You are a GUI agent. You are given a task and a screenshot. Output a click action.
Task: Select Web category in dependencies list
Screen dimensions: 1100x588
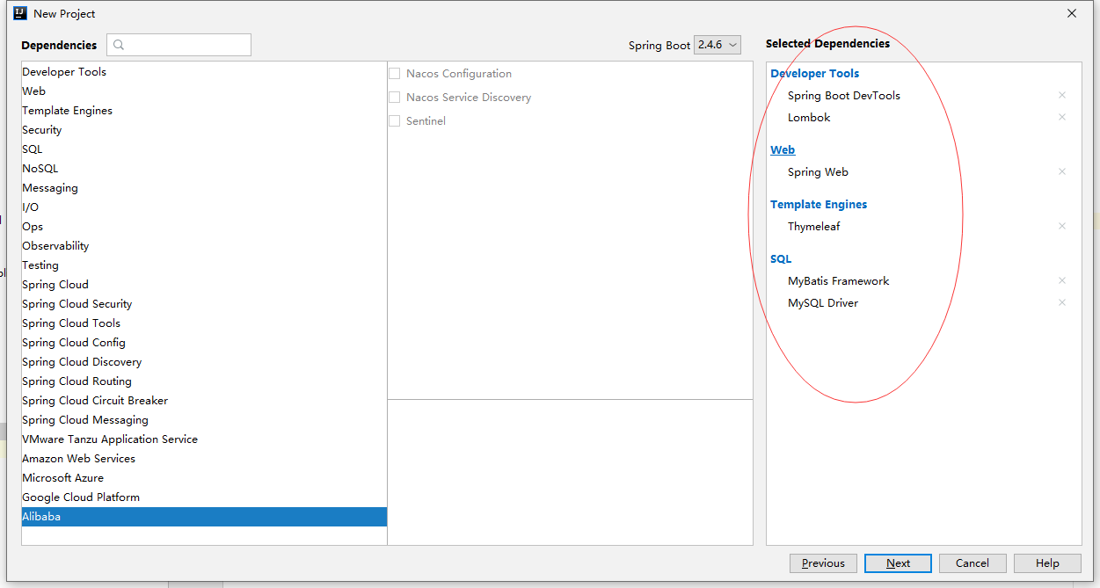click(204, 91)
